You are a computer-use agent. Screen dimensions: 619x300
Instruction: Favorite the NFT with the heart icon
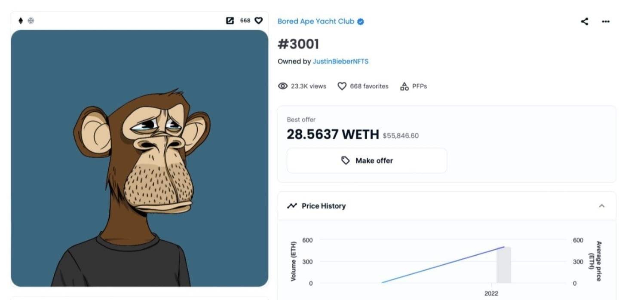coord(258,20)
